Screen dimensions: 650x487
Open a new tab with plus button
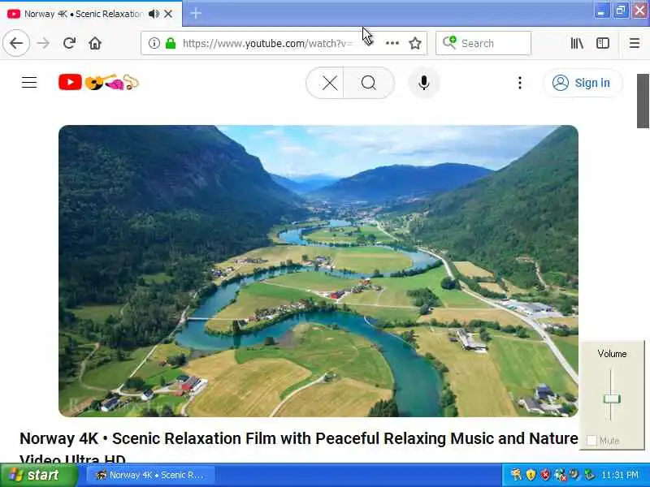(x=196, y=14)
